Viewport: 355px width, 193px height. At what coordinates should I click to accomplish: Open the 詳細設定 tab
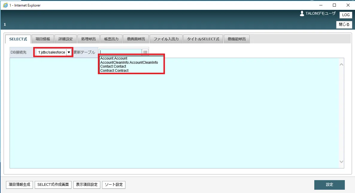(x=66, y=39)
